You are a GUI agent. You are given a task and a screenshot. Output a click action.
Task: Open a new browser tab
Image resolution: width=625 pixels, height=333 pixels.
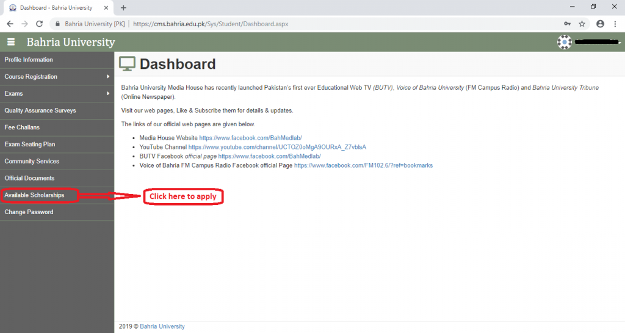click(x=123, y=8)
